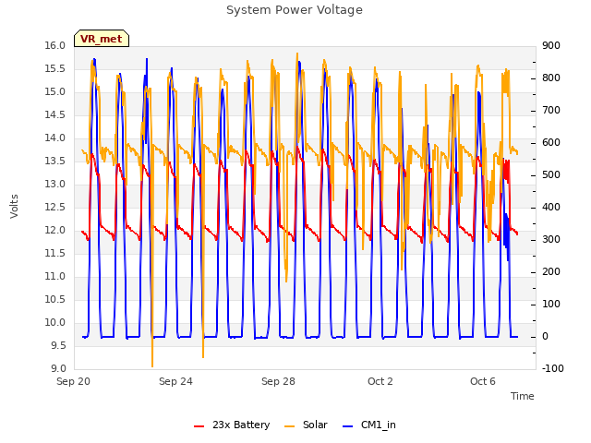Click the 200 right axis value
The width and height of the screenshot is (591, 443).
click(x=551, y=272)
